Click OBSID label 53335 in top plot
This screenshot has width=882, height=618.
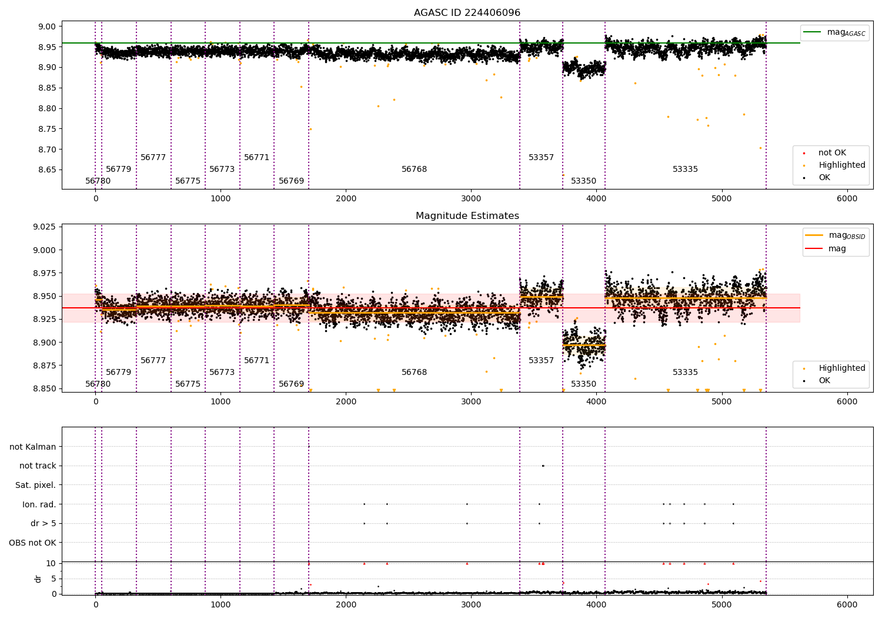(685, 170)
